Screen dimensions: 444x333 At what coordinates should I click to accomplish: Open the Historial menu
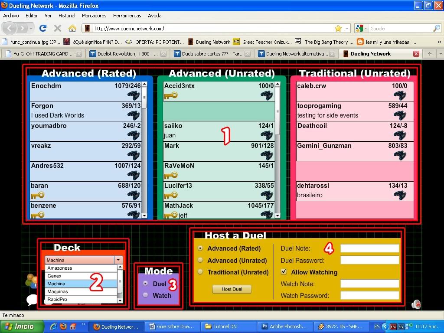tap(67, 16)
